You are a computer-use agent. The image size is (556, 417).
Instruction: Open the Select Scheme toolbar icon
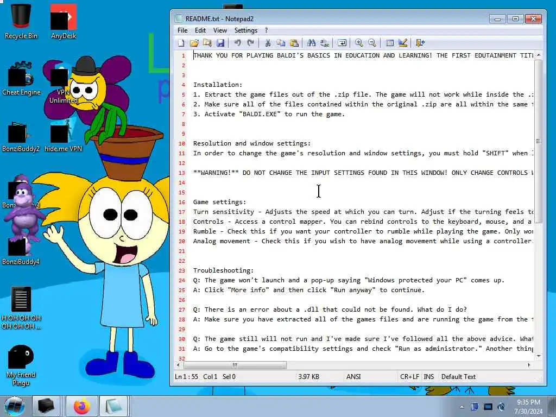pos(390,43)
